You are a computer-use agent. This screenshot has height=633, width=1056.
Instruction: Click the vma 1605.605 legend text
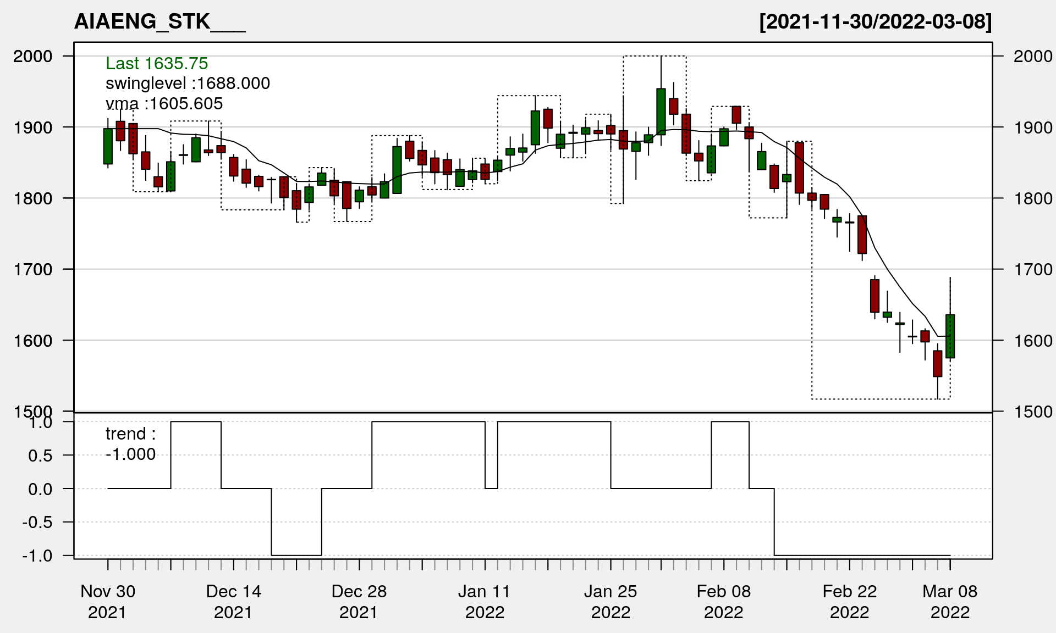pos(164,104)
